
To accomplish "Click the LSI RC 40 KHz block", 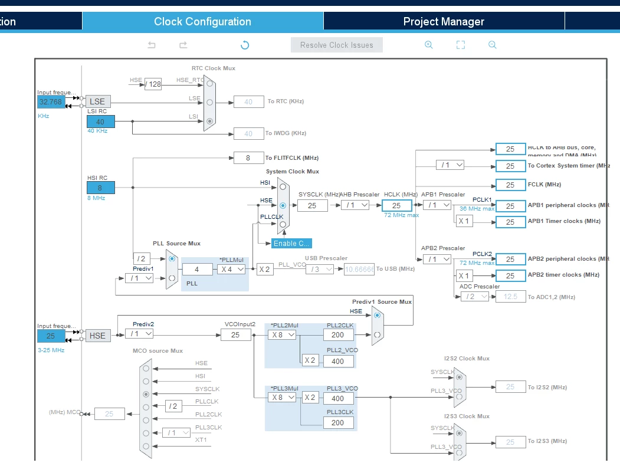I will [101, 122].
